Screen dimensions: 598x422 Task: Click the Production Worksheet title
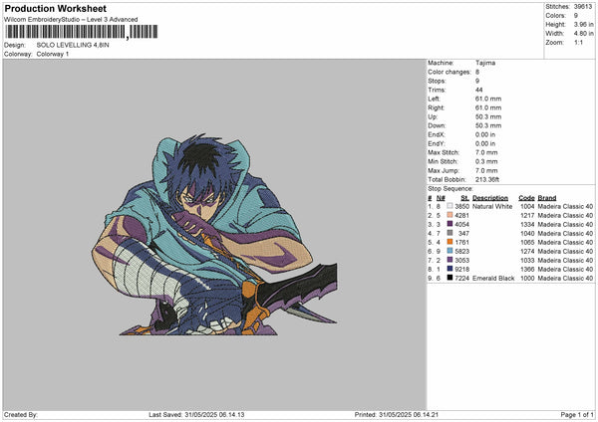55,8
